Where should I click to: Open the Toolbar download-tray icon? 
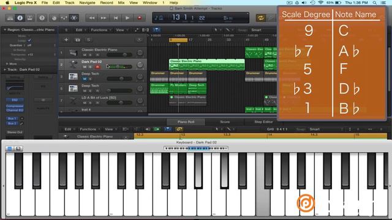pyautogui.click(x=30, y=18)
